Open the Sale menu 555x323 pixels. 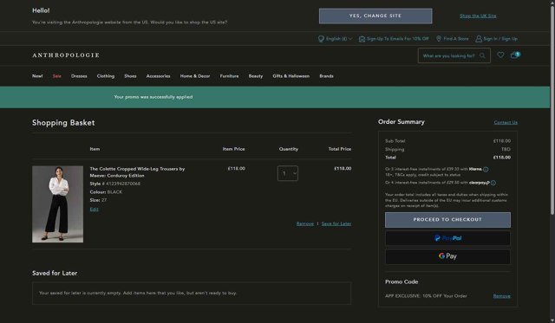click(x=57, y=76)
